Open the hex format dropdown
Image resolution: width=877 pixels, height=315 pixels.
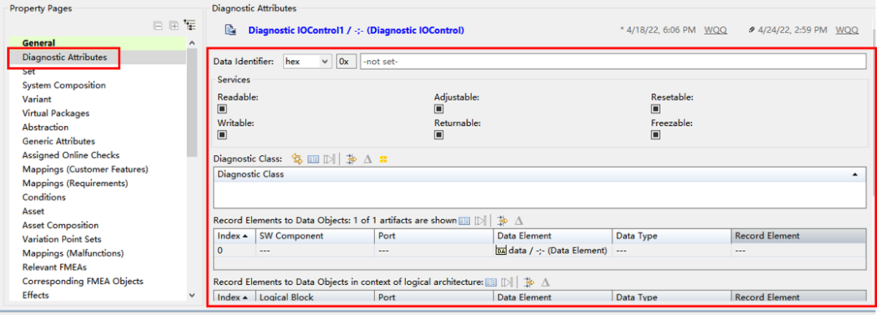click(x=308, y=62)
